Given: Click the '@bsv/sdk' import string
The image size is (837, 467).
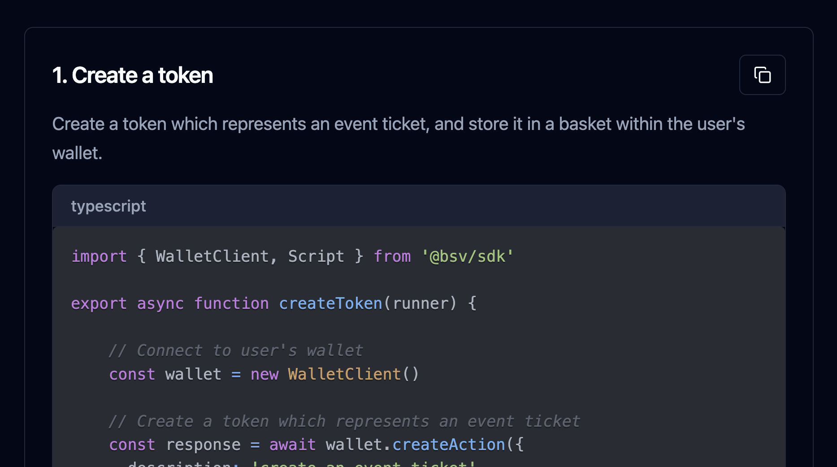Looking at the screenshot, I should pos(468,256).
